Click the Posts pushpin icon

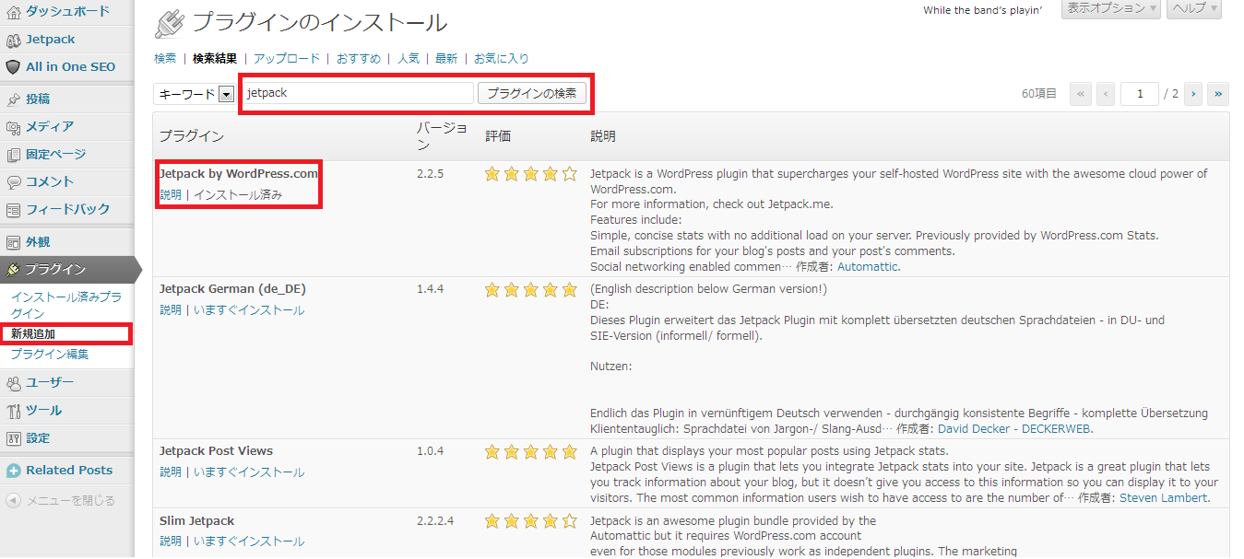(13, 99)
